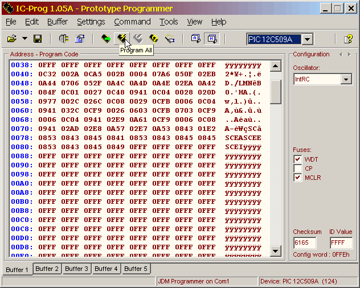Open the Edit menu
Viewport: 360px width, 288px height.
click(x=32, y=22)
